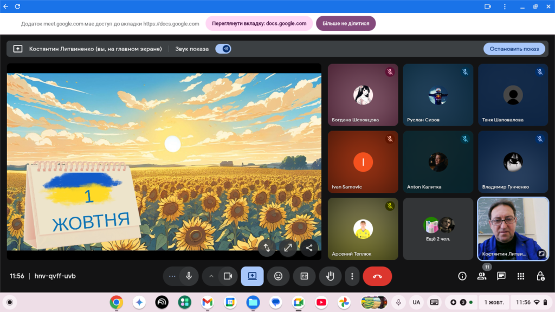Click the red leave call button
Viewport: 555px width, 312px height.
pyautogui.click(x=377, y=276)
